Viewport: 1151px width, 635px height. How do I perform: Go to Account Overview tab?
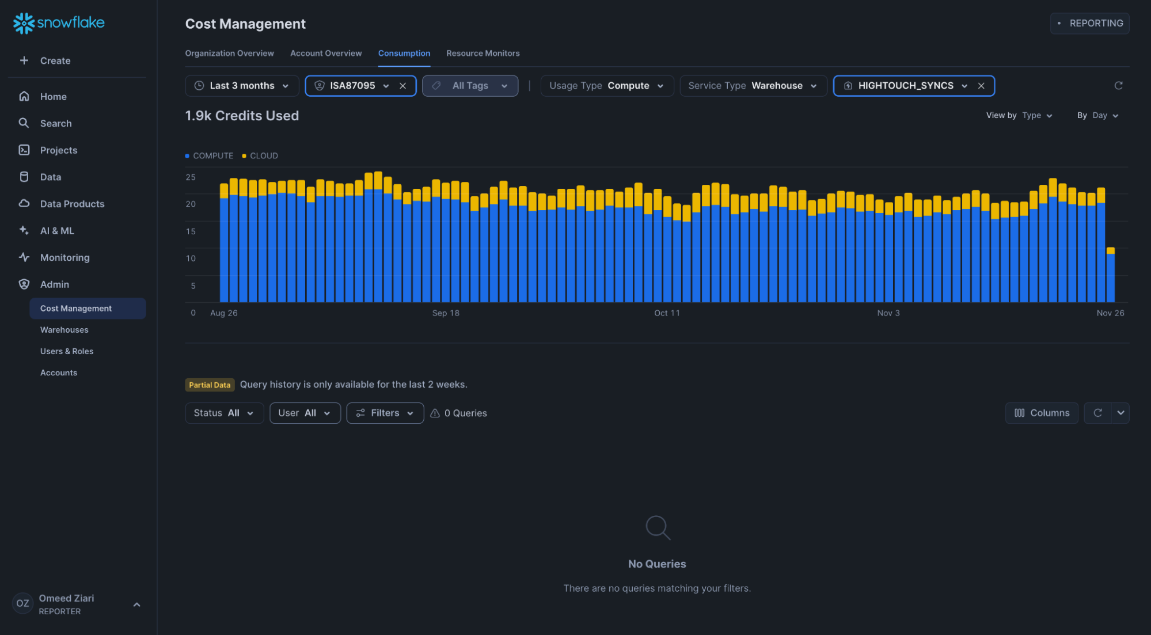point(326,54)
